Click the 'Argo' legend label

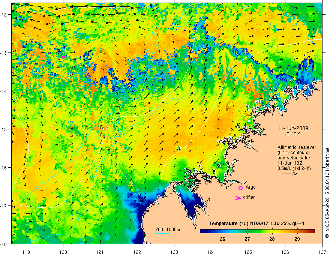pos(250,187)
